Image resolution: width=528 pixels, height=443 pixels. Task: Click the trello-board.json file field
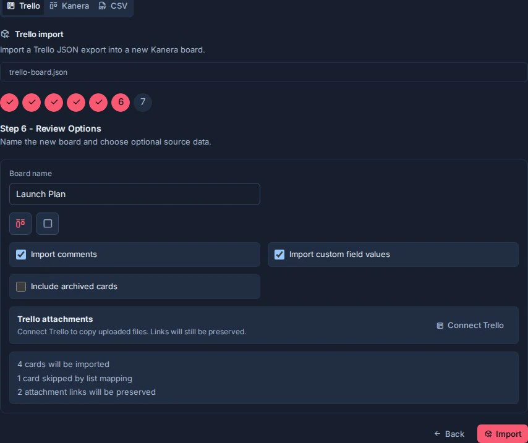[x=263, y=72]
